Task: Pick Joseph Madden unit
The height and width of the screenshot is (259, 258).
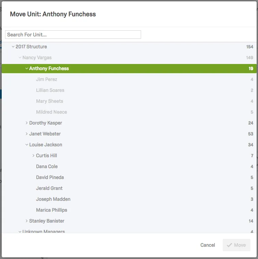Action: (x=53, y=199)
